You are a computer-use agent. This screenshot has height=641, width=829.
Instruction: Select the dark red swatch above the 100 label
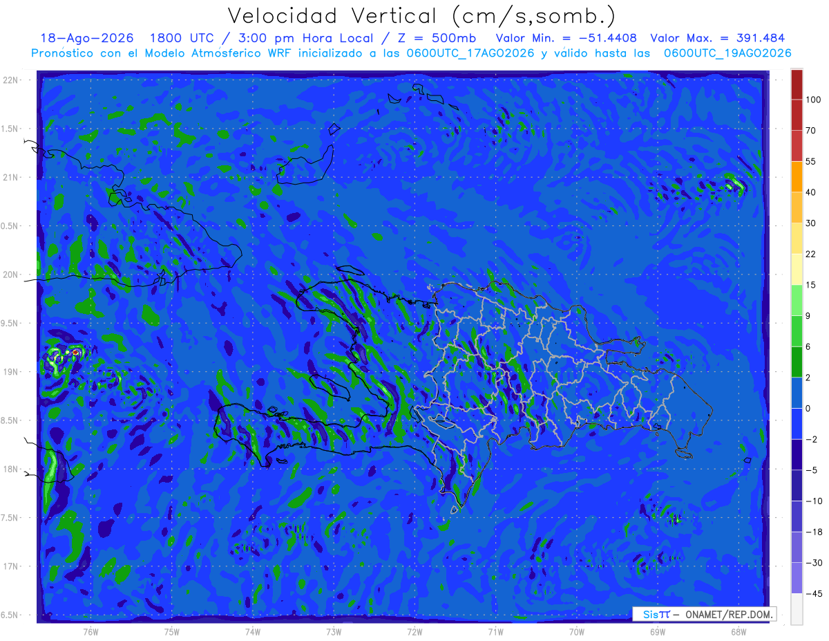[797, 84]
